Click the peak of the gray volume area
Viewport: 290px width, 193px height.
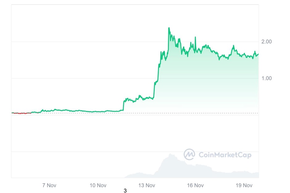click(170, 154)
